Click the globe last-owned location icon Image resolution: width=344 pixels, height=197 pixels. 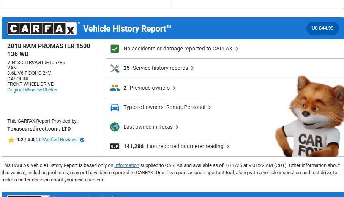click(x=115, y=127)
